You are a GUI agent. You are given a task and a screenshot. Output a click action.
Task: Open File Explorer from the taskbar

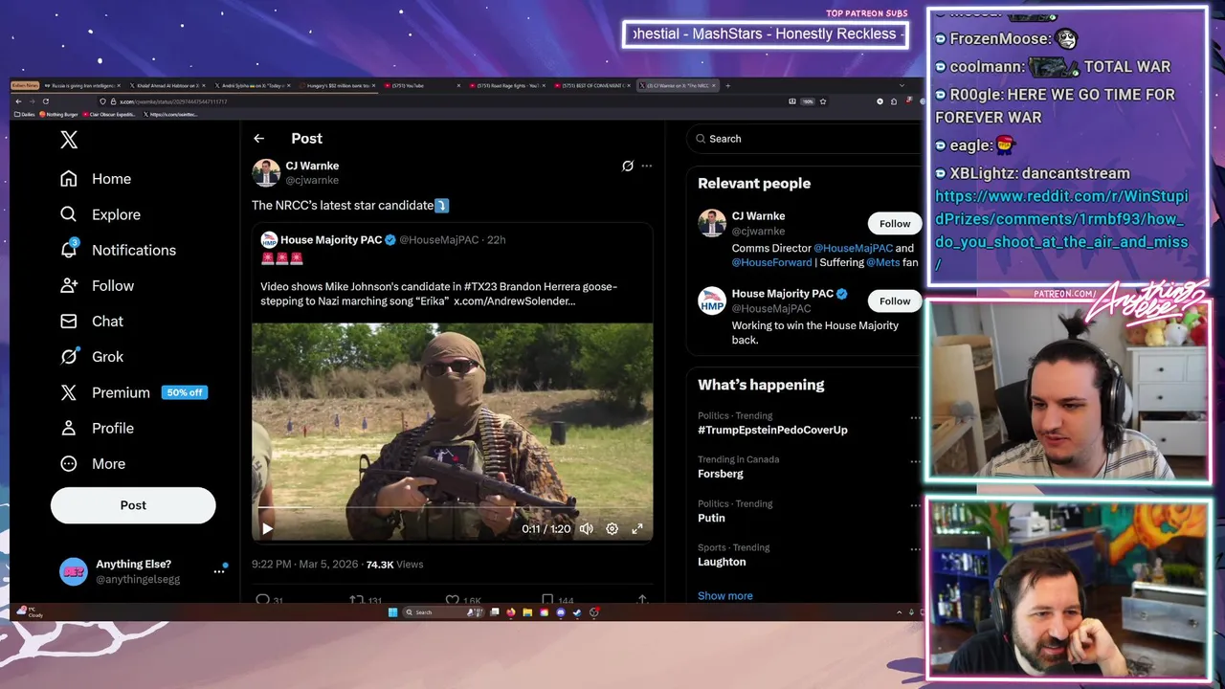(x=527, y=612)
